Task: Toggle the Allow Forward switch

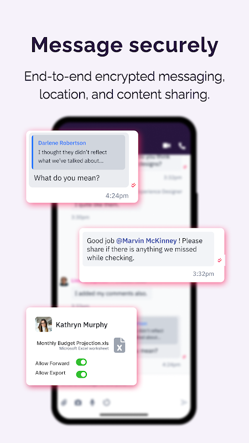Action: [x=81, y=362]
